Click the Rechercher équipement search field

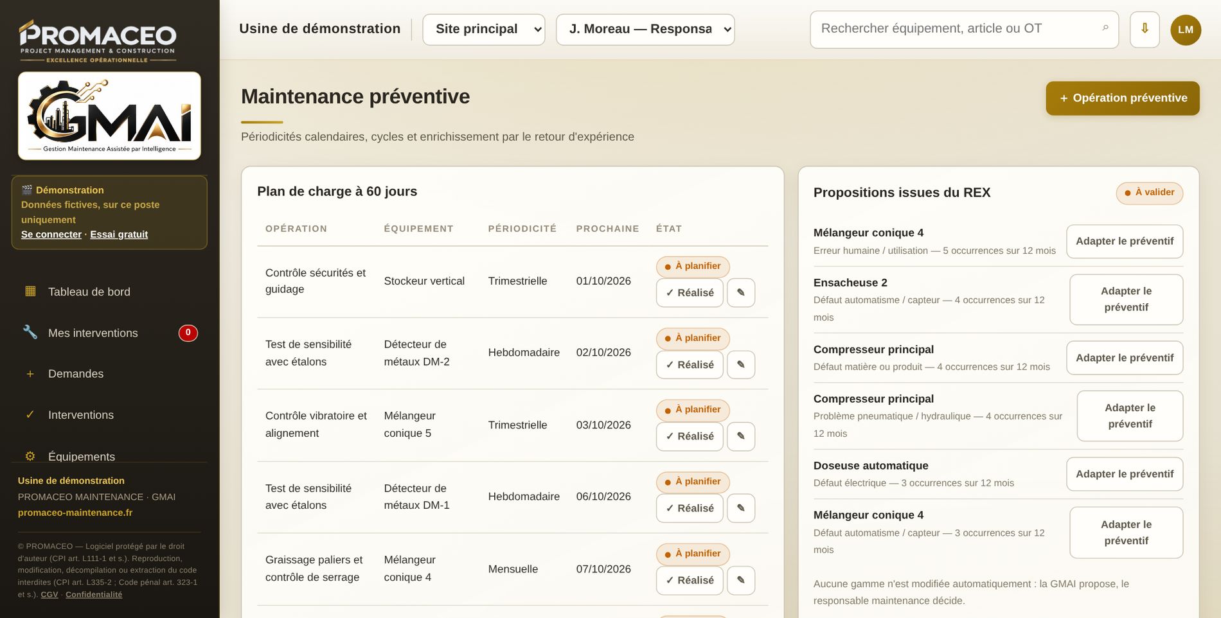(964, 30)
